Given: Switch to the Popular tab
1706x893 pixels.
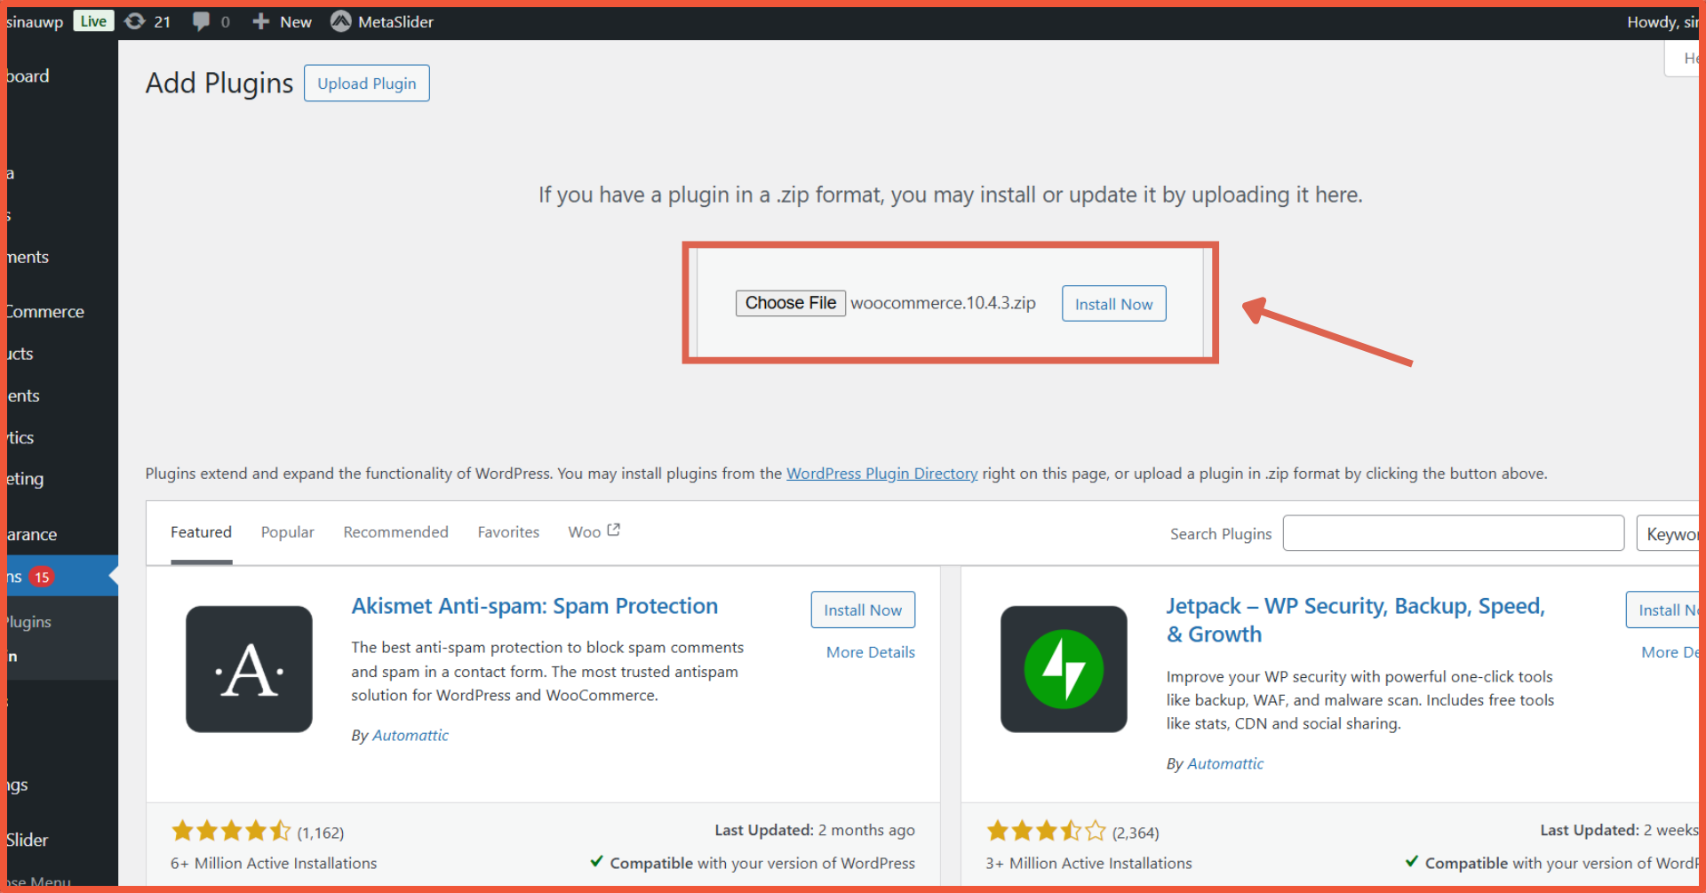Looking at the screenshot, I should [x=288, y=532].
